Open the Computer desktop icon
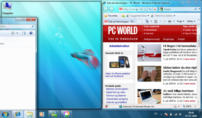Viewport: 202px width, 118px height. (8, 8)
